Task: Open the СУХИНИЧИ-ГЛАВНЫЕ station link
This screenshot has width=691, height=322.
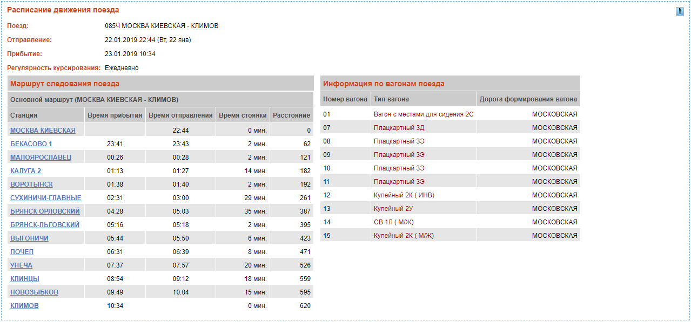Action: pos(46,198)
